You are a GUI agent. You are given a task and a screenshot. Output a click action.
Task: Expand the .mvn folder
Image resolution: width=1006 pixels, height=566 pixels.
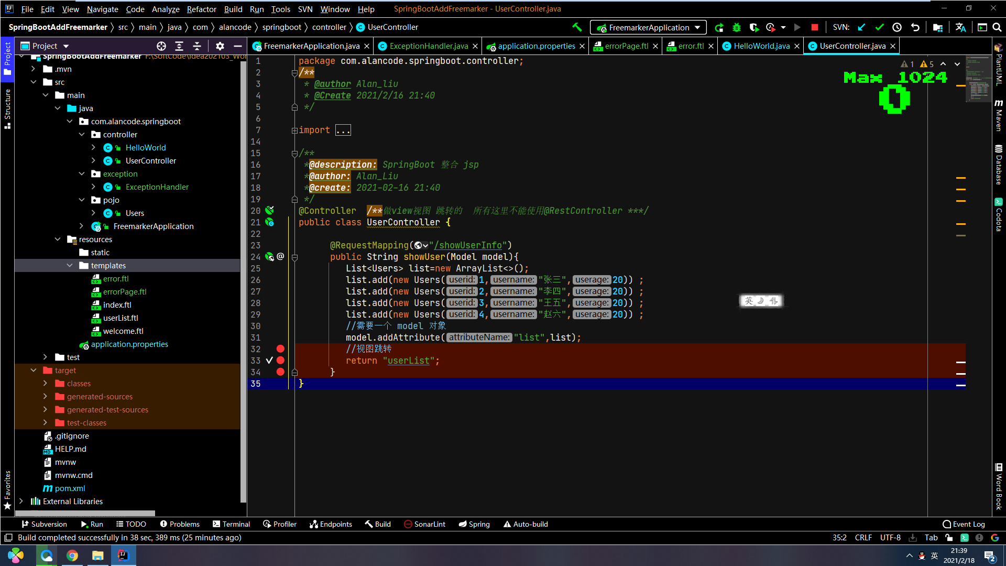coord(34,69)
